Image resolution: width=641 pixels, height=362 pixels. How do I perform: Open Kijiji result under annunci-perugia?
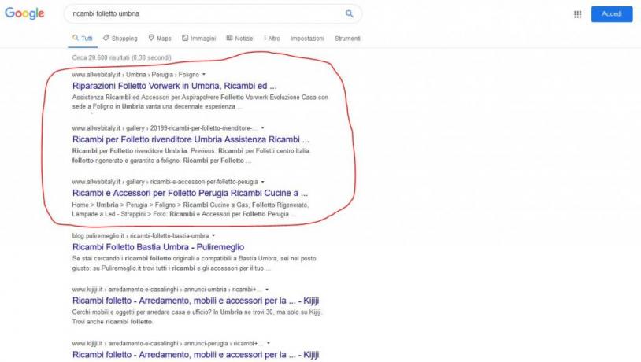195,355
